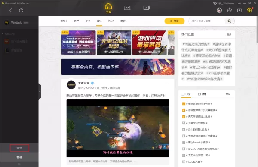Image resolution: width=258 pixels, height=167 pixels.
Task: Open hashtag #s10全球总决赛
Action: point(218,73)
